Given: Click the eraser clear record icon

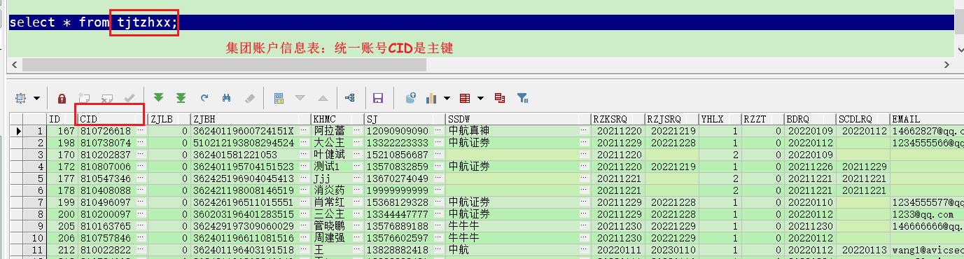Looking at the screenshot, I should [250, 98].
